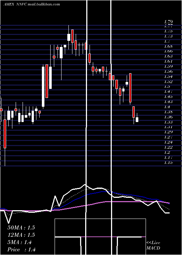Select the 1.38 price axis label
The image size is (182, 255).
[169, 112]
